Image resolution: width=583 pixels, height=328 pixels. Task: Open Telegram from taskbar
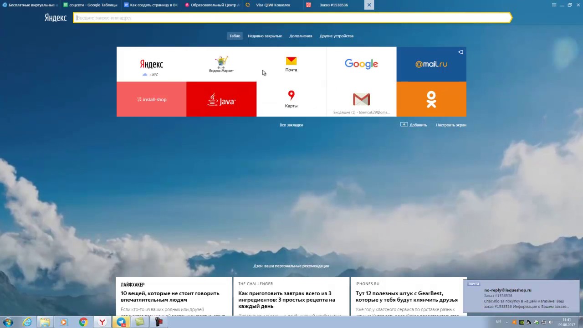[x=121, y=322]
